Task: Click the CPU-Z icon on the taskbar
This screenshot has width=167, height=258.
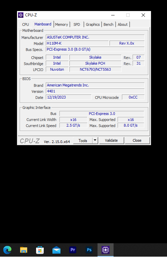Action: [106, 250]
